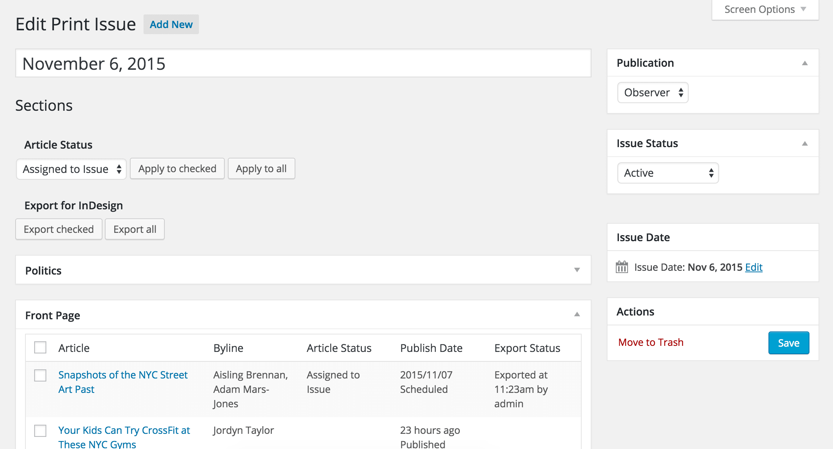Screen dimensions: 833x449
Task: Click the Actions panel heading
Action: (x=635, y=312)
